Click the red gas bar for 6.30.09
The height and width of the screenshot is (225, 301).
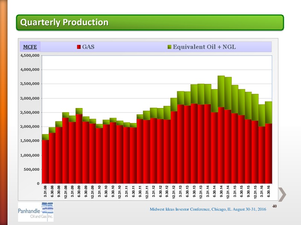(79, 149)
